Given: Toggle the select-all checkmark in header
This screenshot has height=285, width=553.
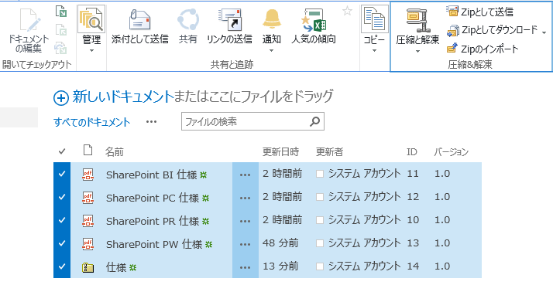Looking at the screenshot, I should (x=62, y=151).
